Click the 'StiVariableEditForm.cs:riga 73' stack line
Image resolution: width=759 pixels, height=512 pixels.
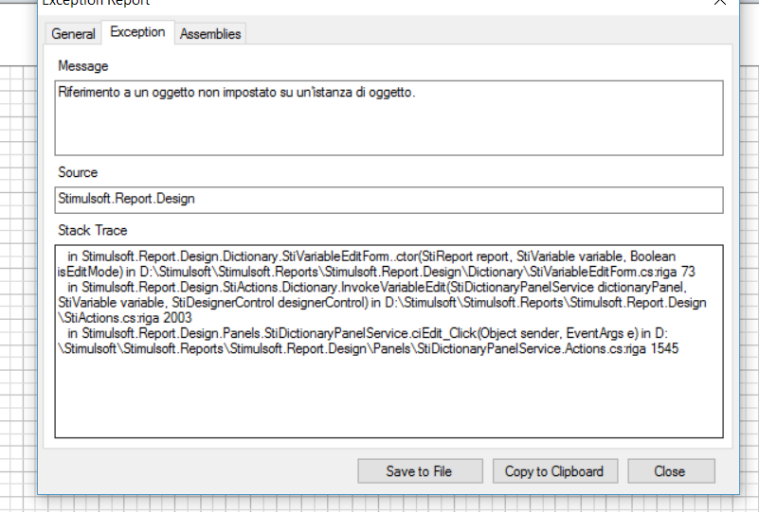click(x=376, y=272)
